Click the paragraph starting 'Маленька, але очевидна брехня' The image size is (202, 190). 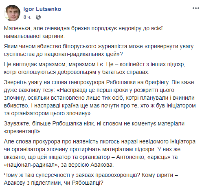coord(83,32)
